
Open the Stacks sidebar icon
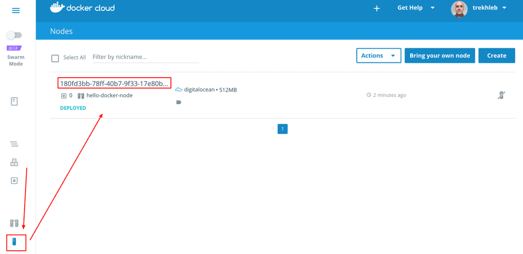pos(14,144)
